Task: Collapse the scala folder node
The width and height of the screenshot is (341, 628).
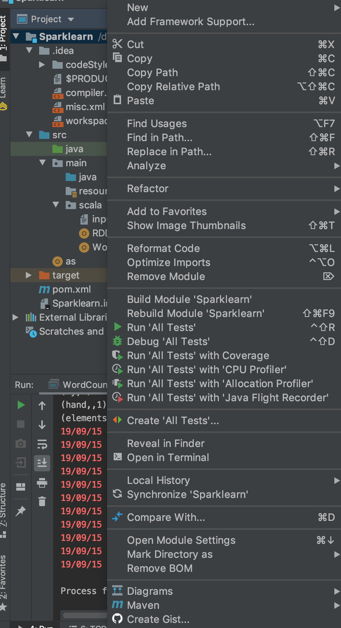Action: tap(56, 205)
